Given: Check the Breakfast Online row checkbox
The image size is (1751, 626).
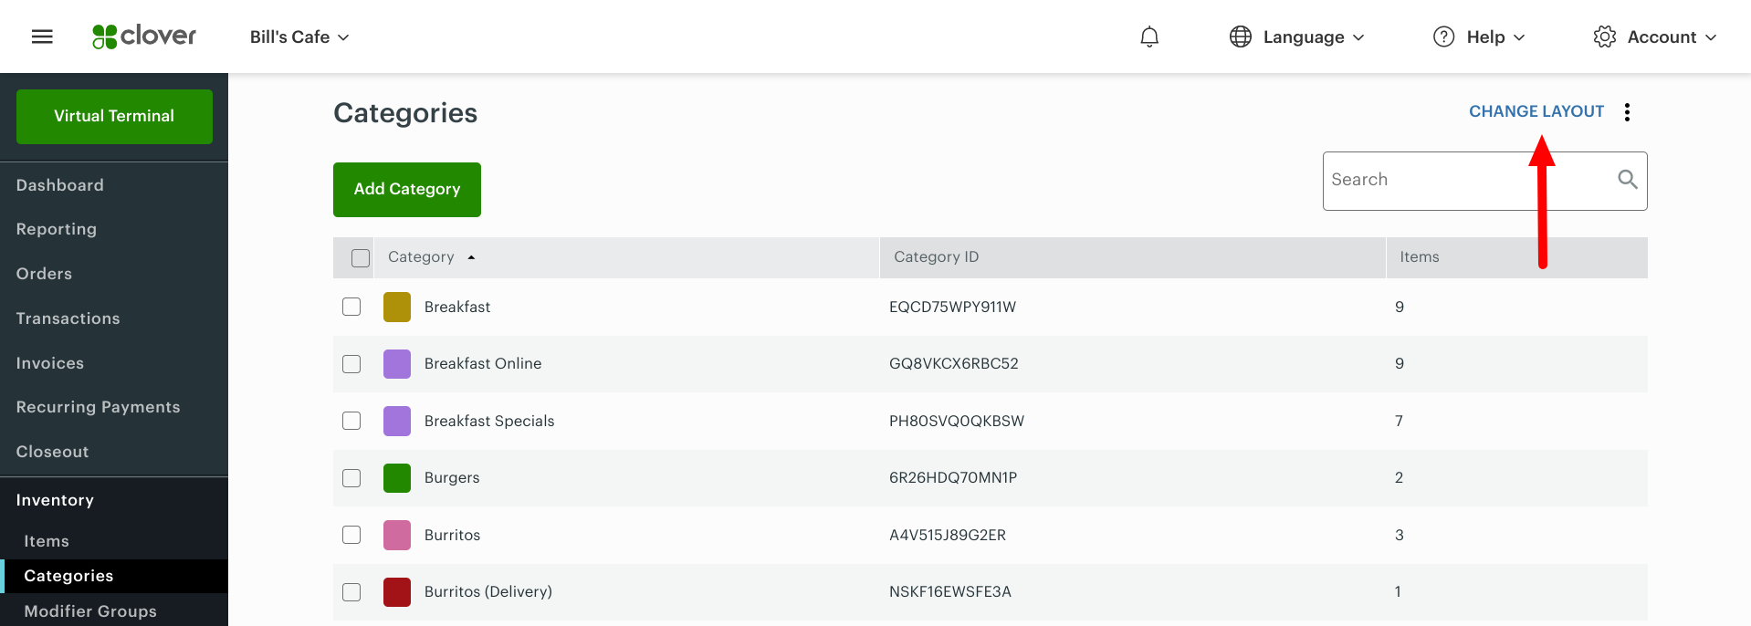Looking at the screenshot, I should [351, 364].
